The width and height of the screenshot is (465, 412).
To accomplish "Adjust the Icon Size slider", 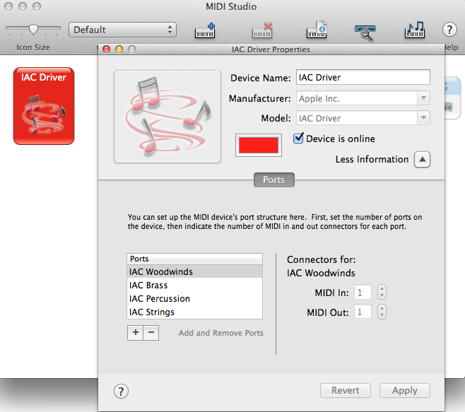I will tap(33, 29).
